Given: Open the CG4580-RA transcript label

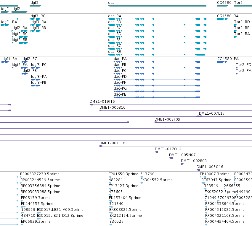Looking at the screenshot, I should click(x=228, y=16).
